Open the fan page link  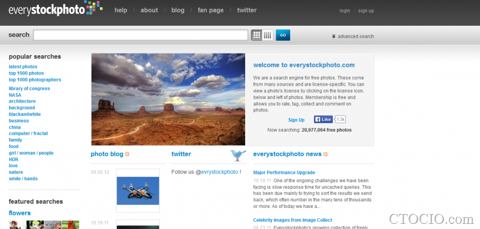[x=210, y=10]
